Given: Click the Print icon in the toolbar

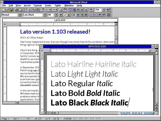Looking at the screenshot, I should [17, 10].
